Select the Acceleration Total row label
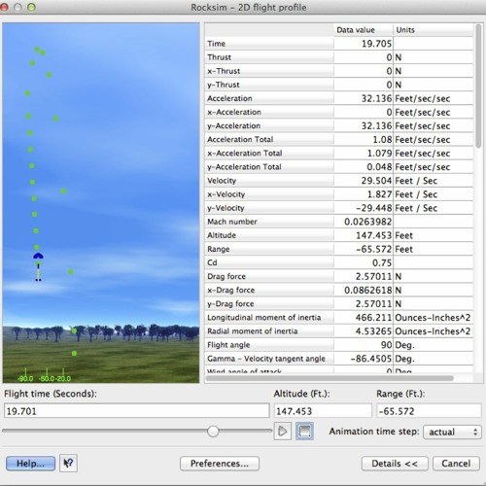486x486 pixels. tap(240, 139)
